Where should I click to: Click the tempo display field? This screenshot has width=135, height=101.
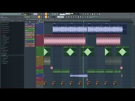click(35, 14)
